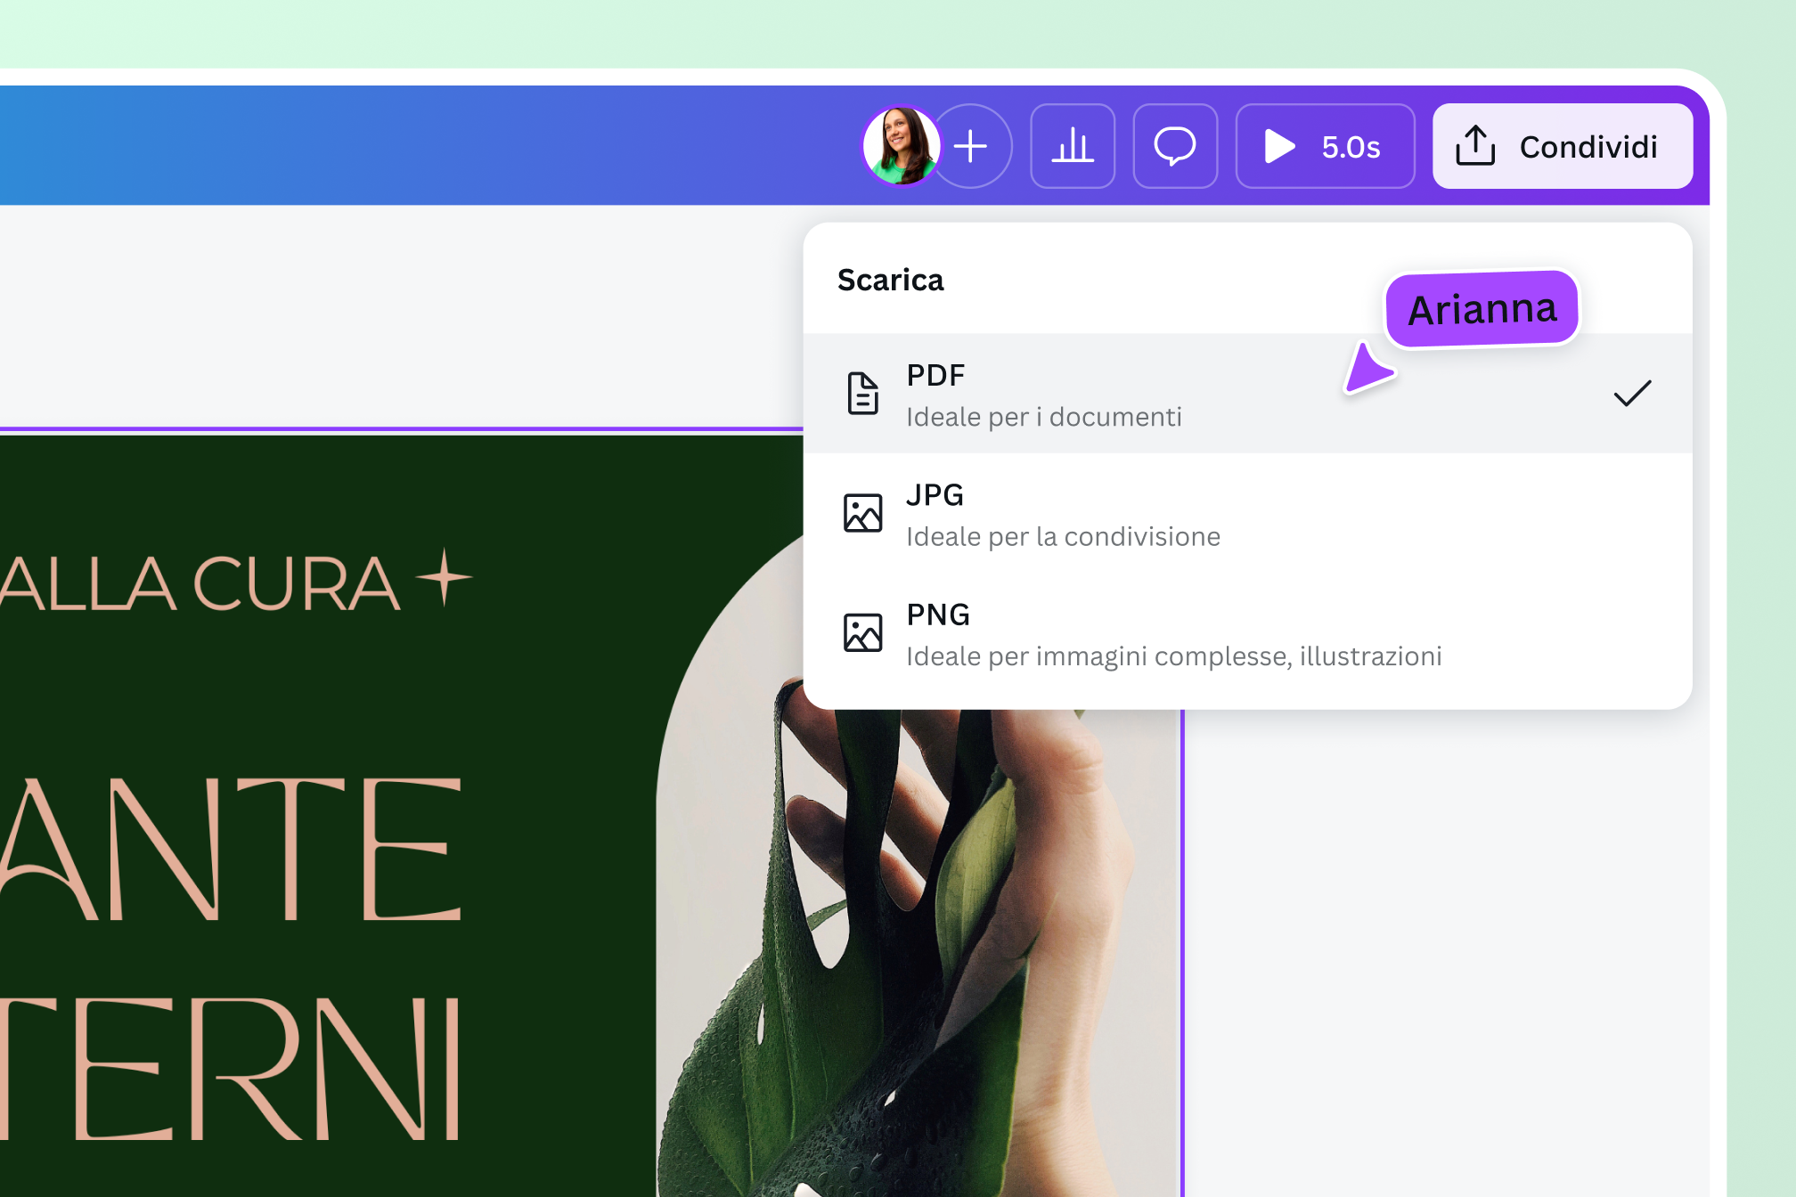Select the ANTE heading text on canvas
1796x1197 pixels.
pos(232,849)
